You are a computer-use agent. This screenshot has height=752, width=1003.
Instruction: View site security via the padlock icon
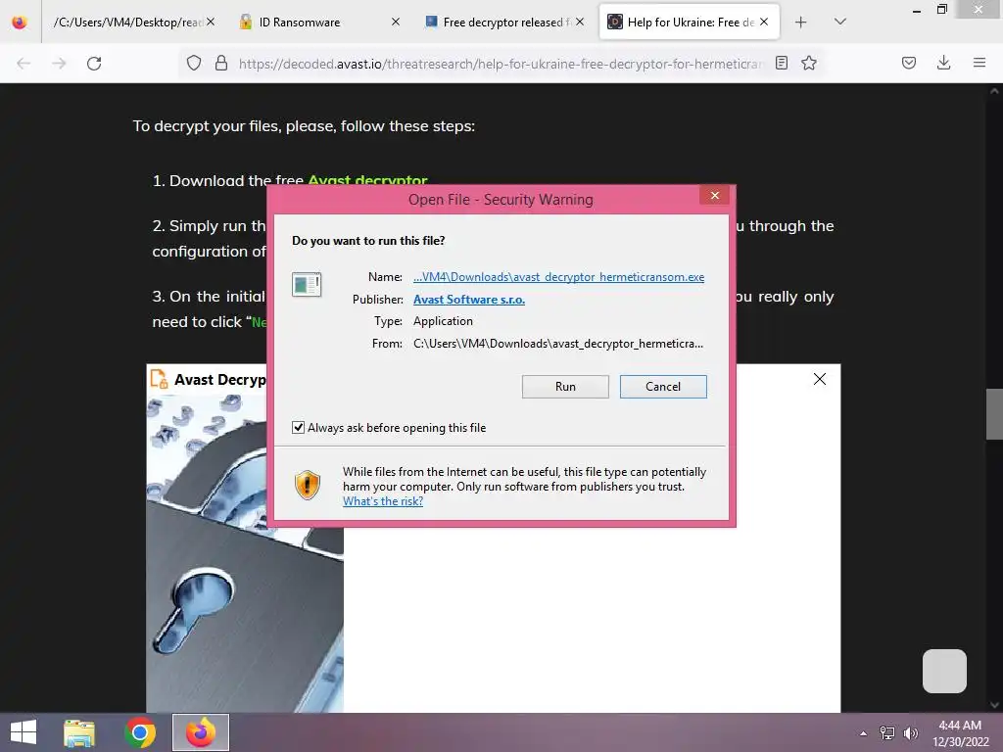221,63
